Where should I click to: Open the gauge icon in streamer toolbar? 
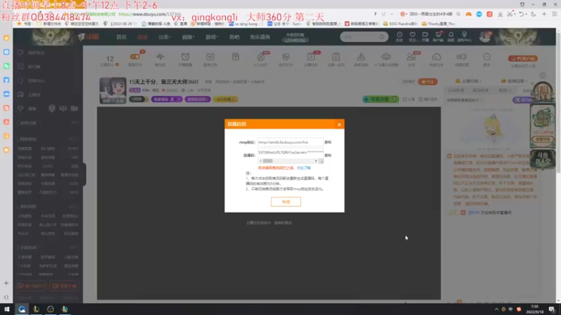[x=436, y=57]
